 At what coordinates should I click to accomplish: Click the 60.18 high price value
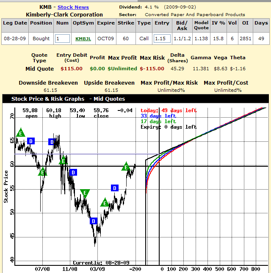[54, 110]
